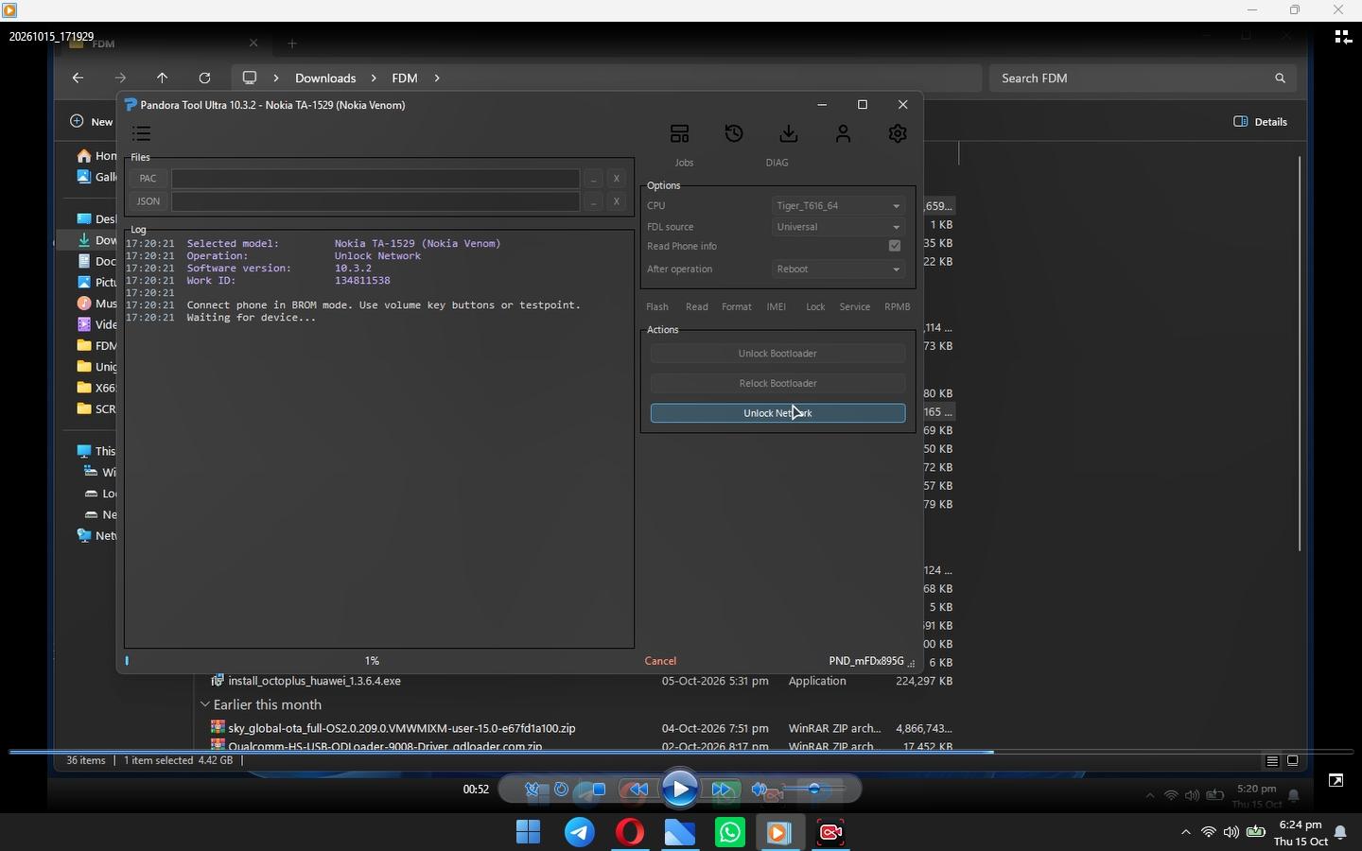Screen dimensions: 1362x851
Task: Switch to the IMEI tab
Action: click(777, 307)
